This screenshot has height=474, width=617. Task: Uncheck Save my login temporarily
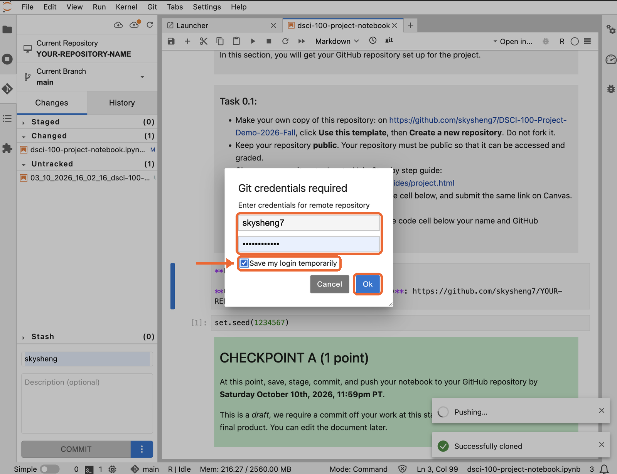pyautogui.click(x=244, y=263)
